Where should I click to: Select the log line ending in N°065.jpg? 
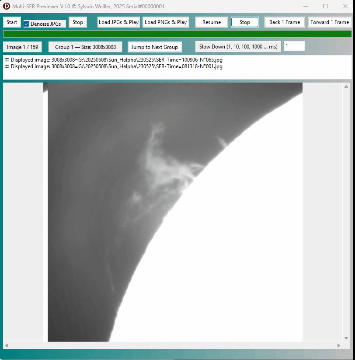click(x=116, y=60)
